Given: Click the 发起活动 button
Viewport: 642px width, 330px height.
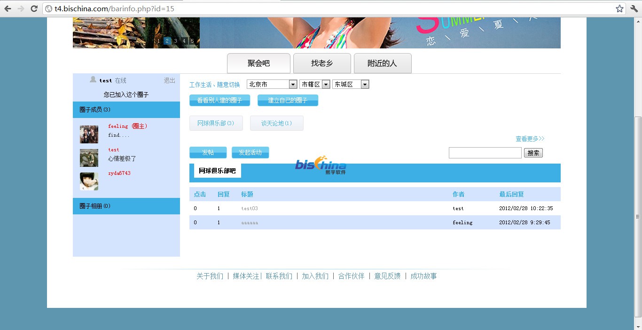Looking at the screenshot, I should [250, 152].
